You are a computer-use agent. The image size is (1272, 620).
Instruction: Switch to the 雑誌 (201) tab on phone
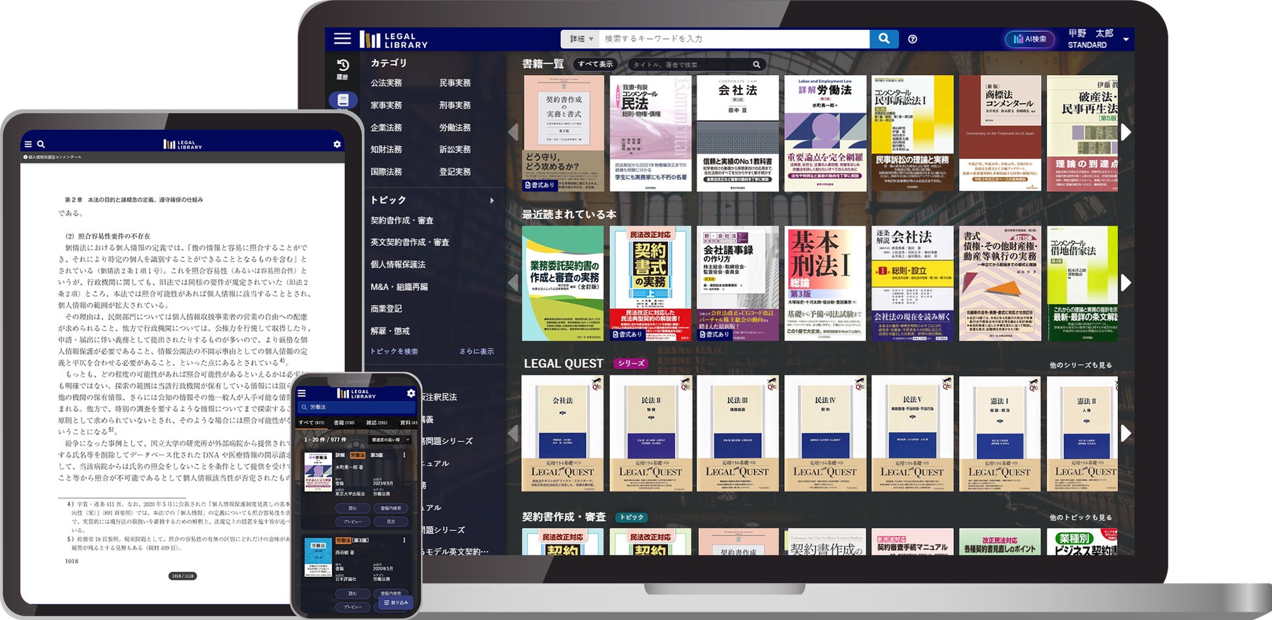[376, 422]
